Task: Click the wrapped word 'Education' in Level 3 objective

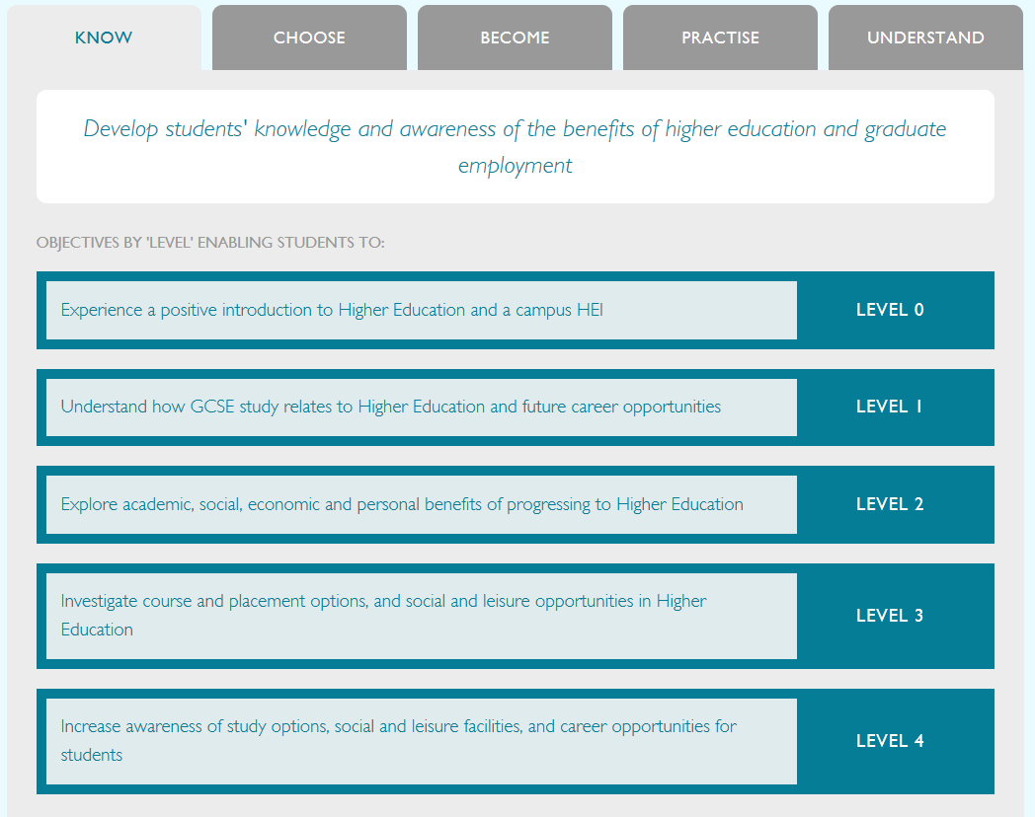Action: (97, 630)
